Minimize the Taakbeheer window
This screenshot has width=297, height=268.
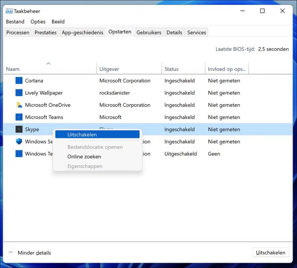243,11
